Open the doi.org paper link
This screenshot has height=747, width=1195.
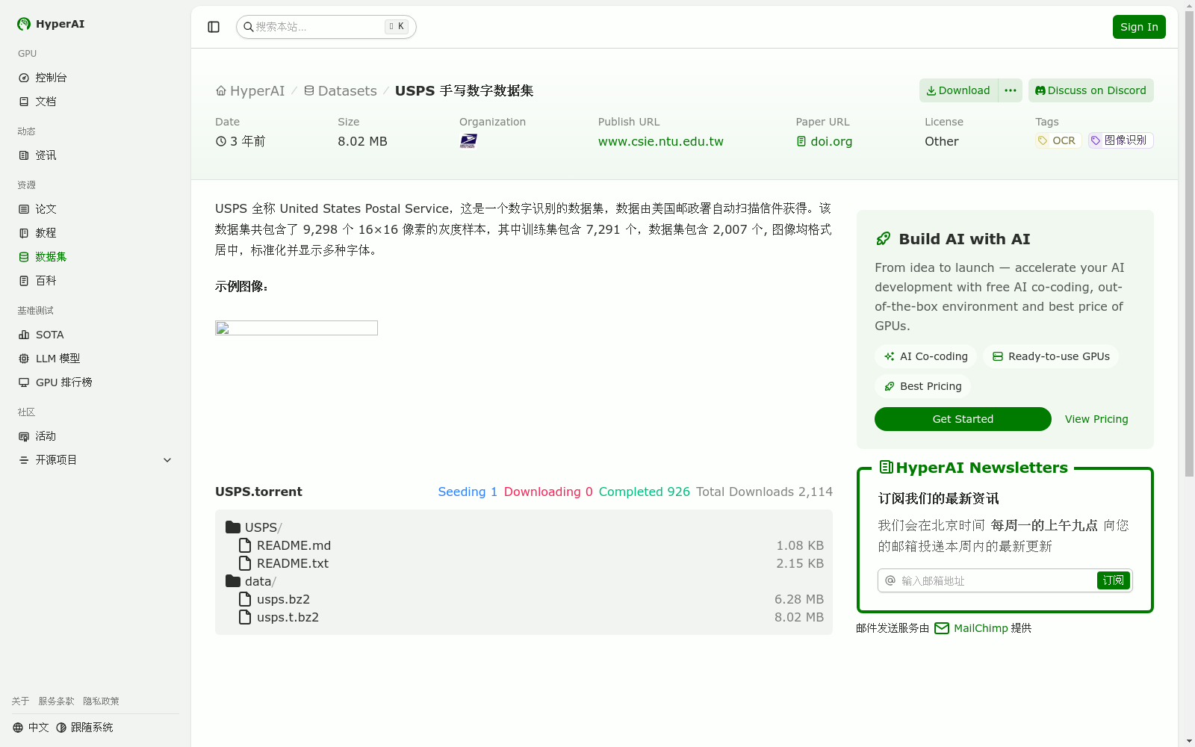coord(825,142)
